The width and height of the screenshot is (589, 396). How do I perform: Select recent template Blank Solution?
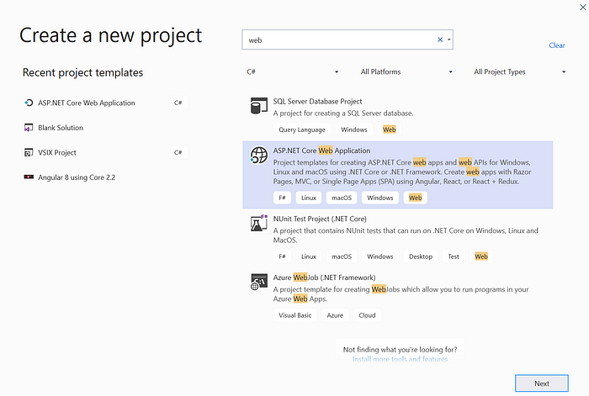[x=61, y=128]
